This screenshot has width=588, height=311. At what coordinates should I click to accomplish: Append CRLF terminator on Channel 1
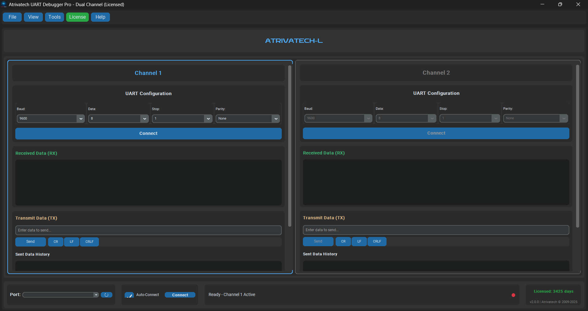tap(89, 242)
